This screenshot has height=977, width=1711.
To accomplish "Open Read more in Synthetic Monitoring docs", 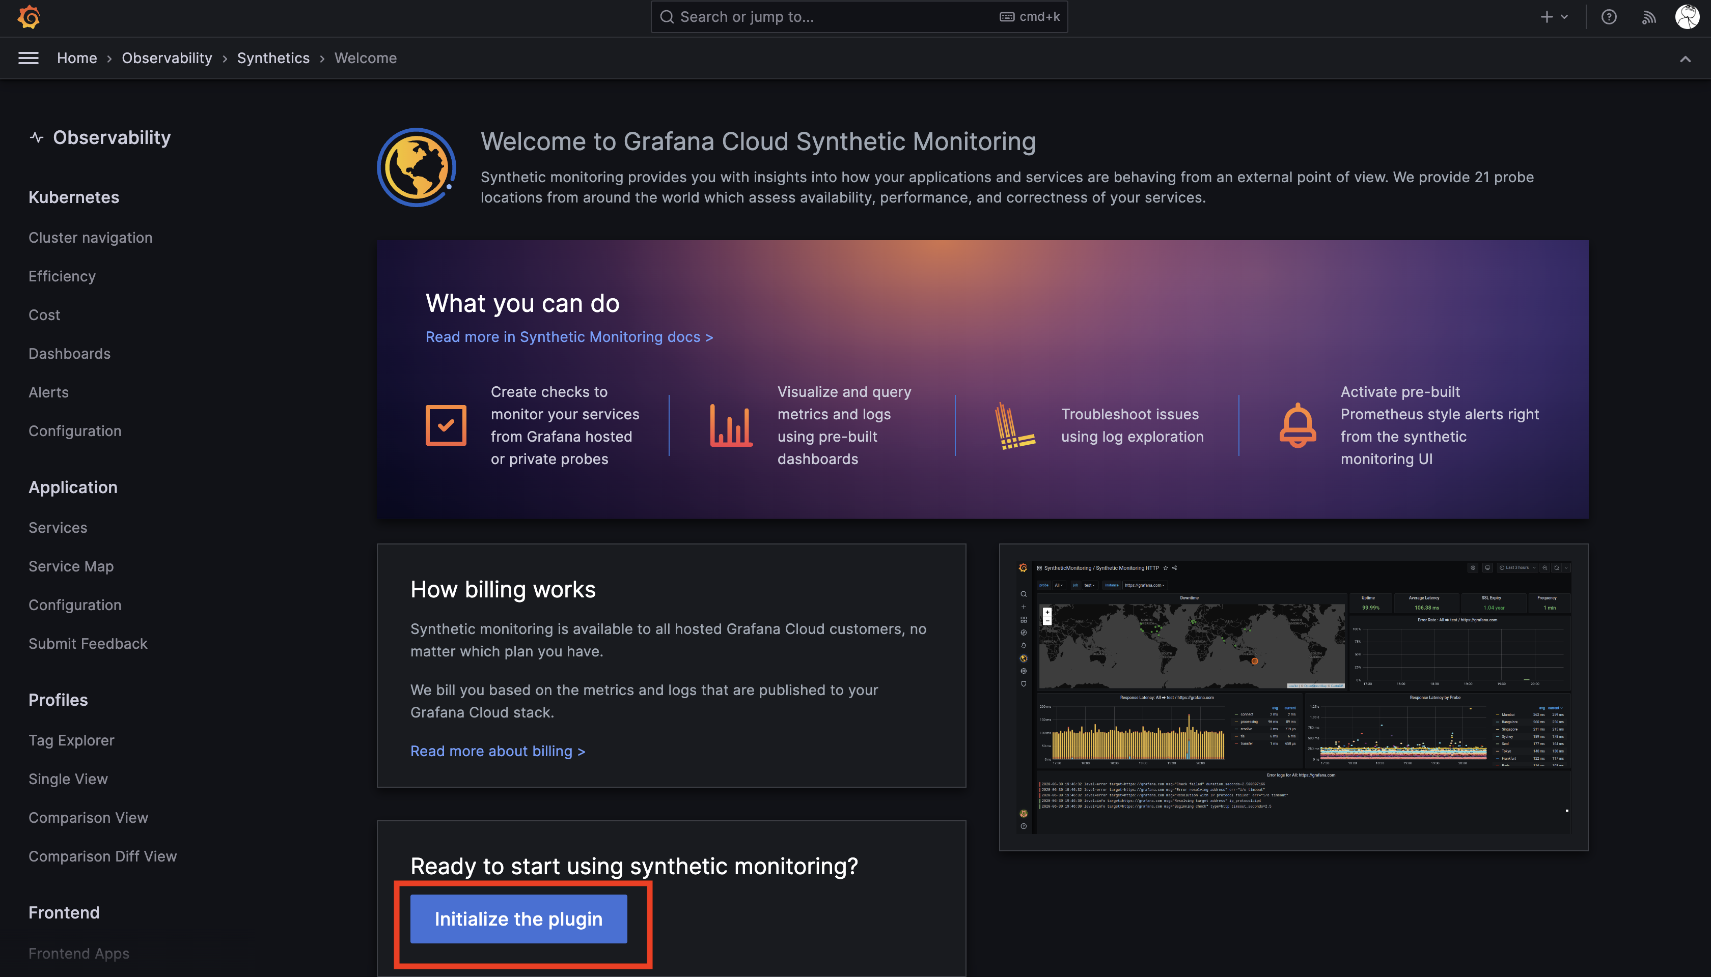I will click(x=569, y=337).
